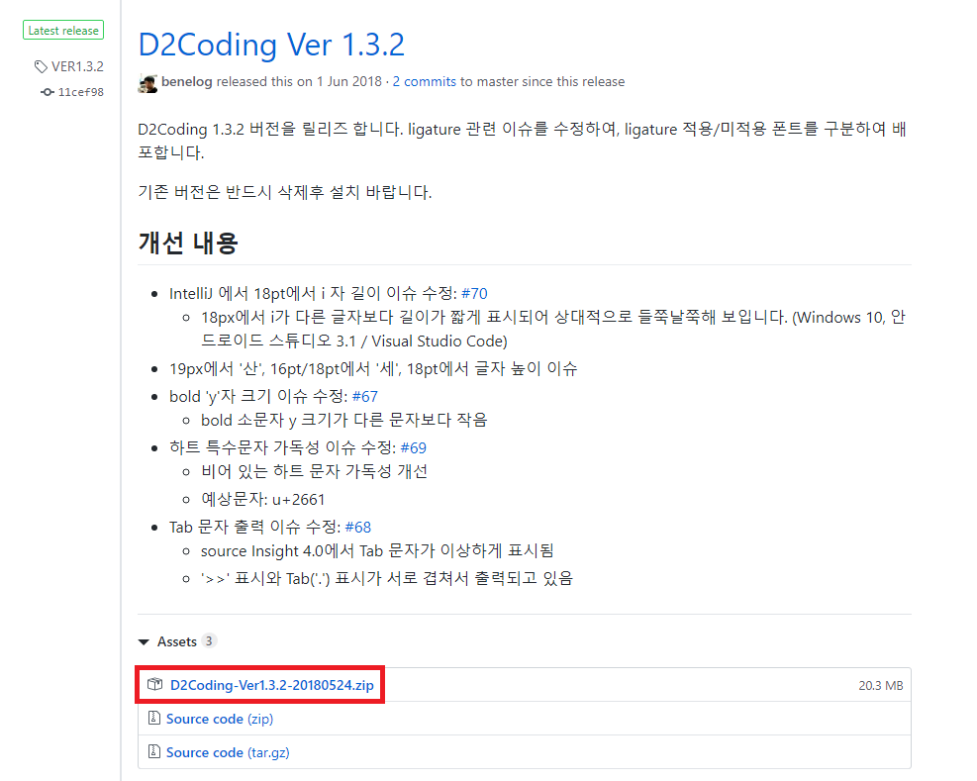Click the text 'bold 소문자 y 크기가 다른 문자보다 작음'
977x781 pixels.
pyautogui.click(x=343, y=420)
